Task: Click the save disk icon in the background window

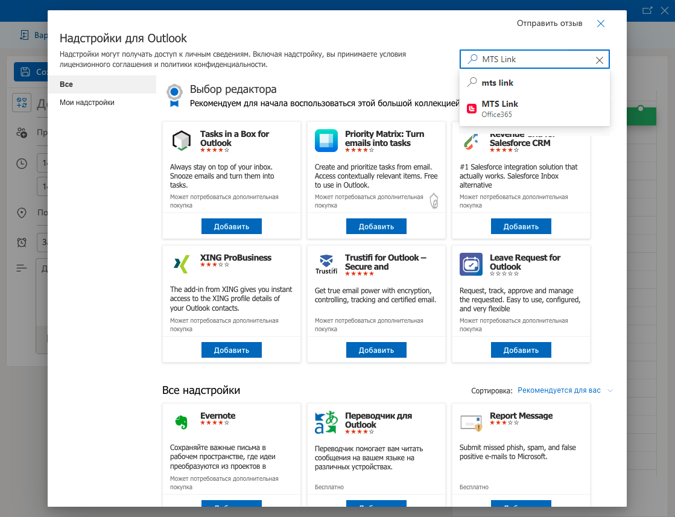Action: [x=25, y=71]
